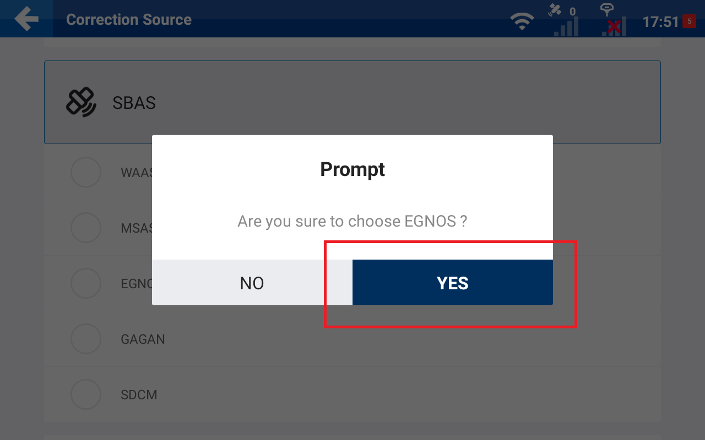The height and width of the screenshot is (440, 705).
Task: Click the Correction Source title
Action: [129, 20]
